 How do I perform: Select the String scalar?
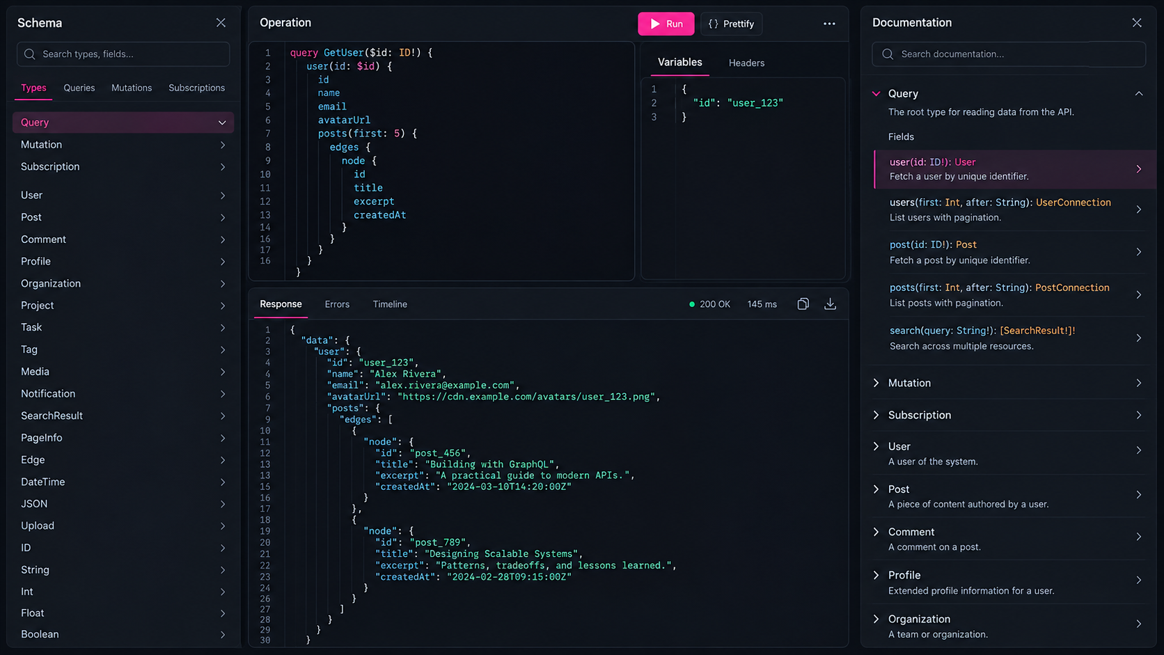coord(123,570)
